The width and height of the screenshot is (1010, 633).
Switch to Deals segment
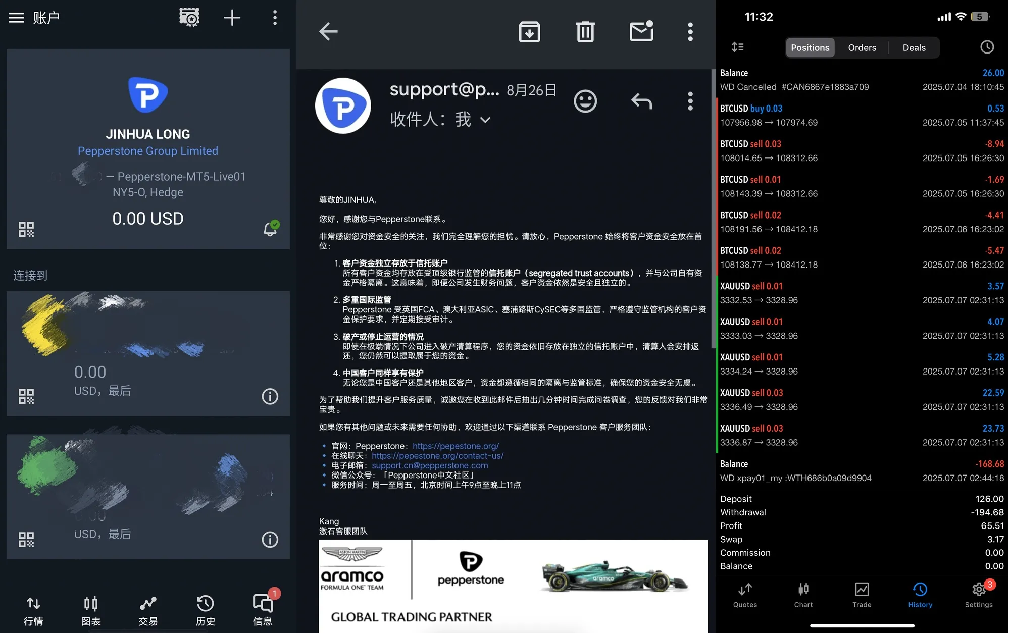(914, 47)
